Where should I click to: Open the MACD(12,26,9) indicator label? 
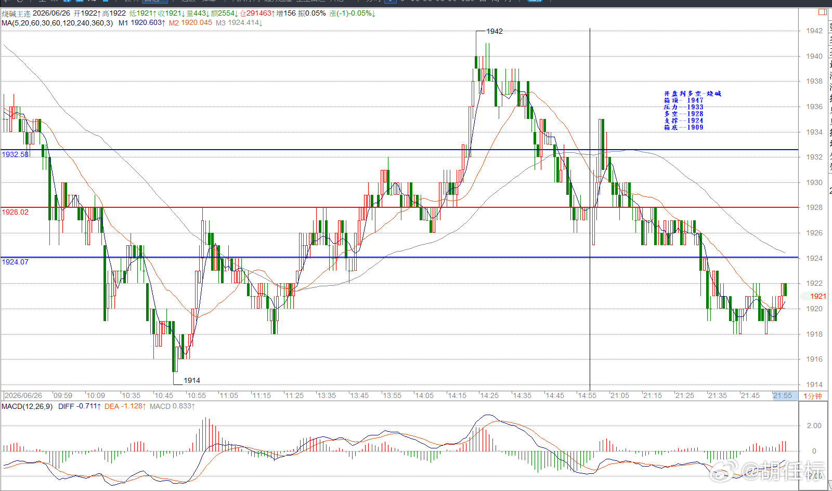pos(27,406)
